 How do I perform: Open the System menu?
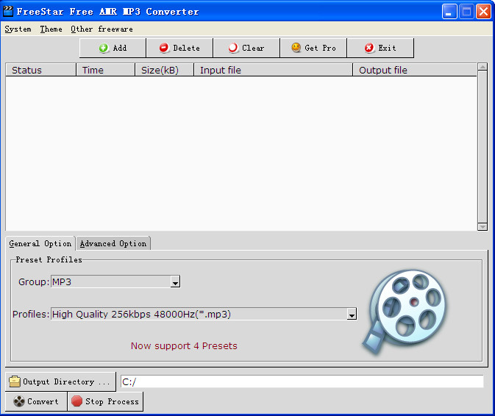coord(18,29)
